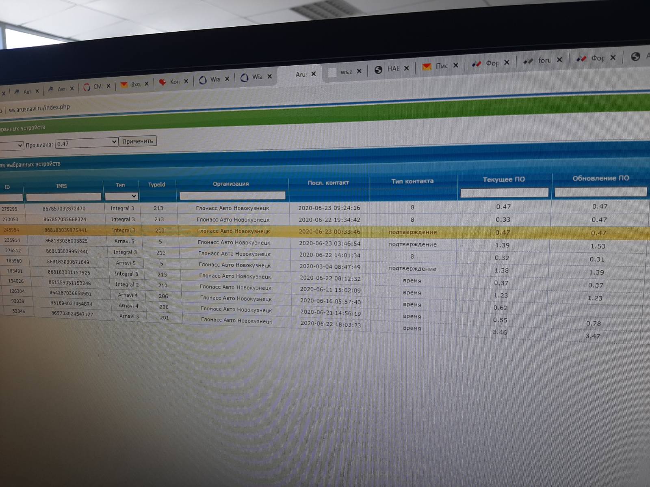Close the "CM" browser tab
Viewport: 650px width, 487px height.
pyautogui.click(x=108, y=86)
